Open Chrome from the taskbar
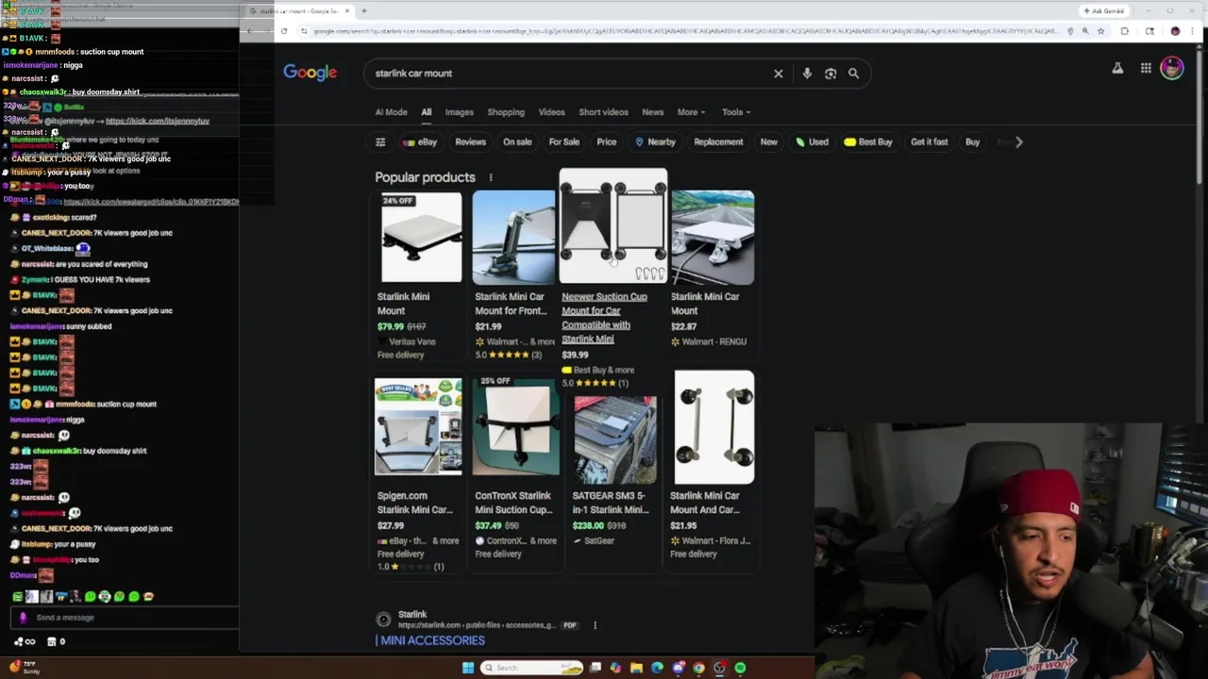 point(698,668)
